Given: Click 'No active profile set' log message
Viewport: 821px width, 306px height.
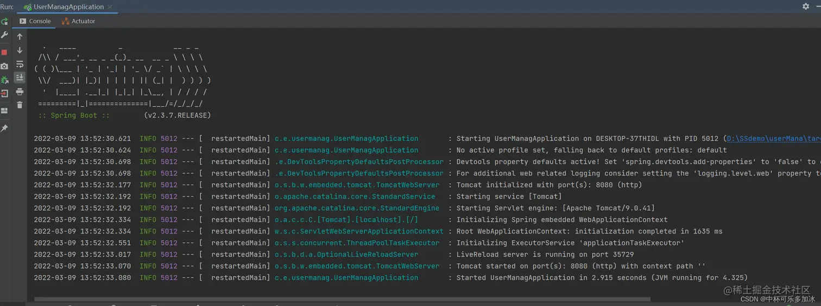Looking at the screenshot, I should pos(591,150).
